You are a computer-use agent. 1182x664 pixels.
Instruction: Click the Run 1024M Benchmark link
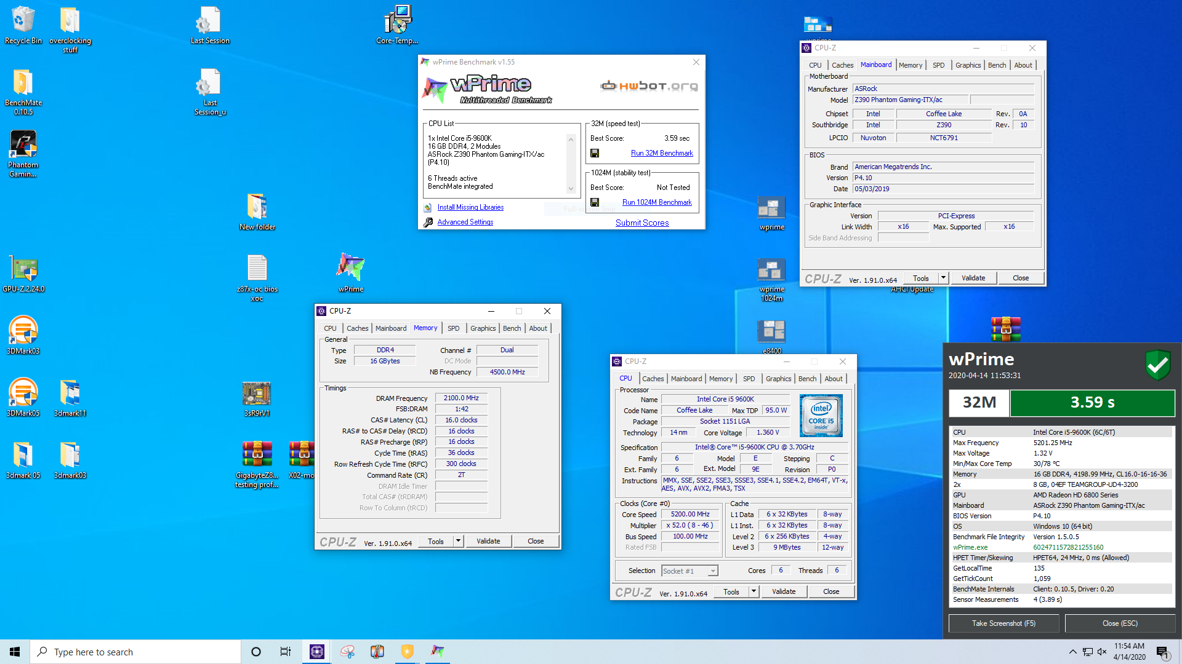point(657,202)
